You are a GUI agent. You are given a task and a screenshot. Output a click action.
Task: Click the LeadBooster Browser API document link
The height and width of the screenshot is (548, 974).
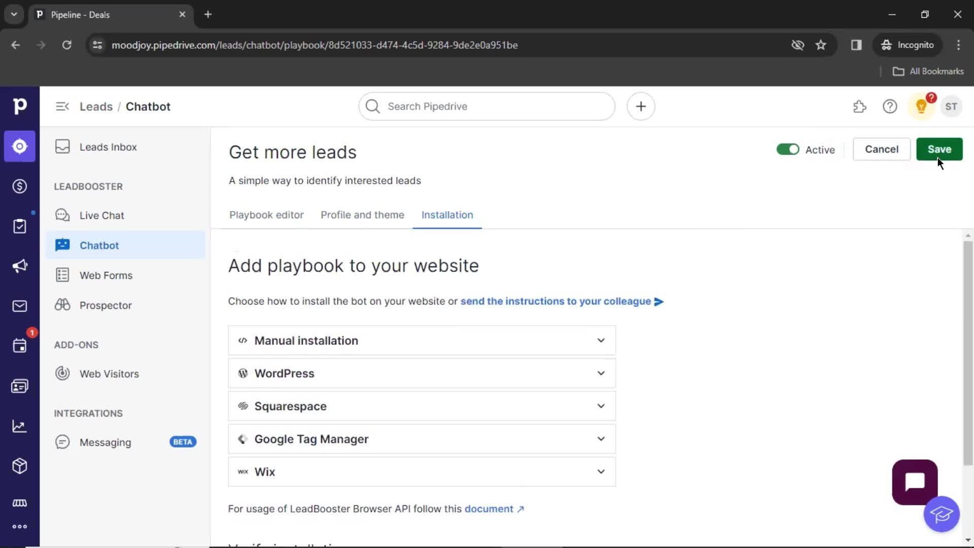point(494,508)
